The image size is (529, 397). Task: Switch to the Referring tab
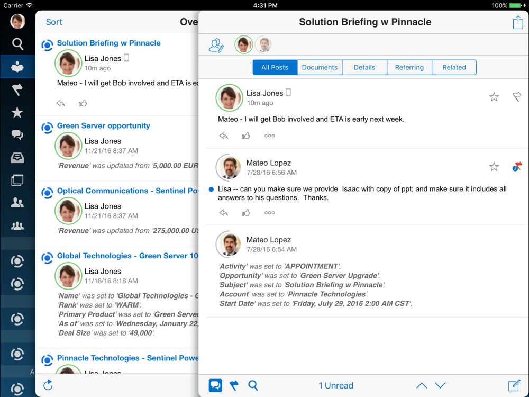[x=409, y=67]
